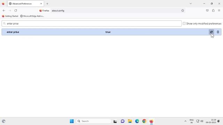Reload the about:config page
Viewport: 223px width, 125px height.
pyautogui.click(x=16, y=10)
